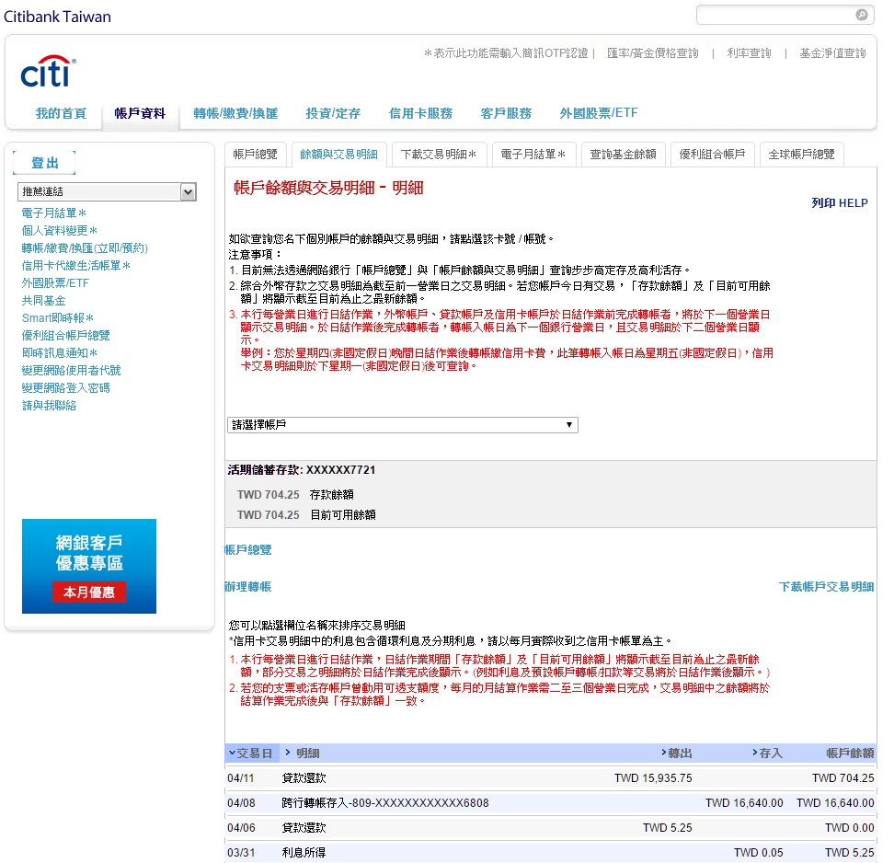Open the 推薦連結 dropdown arrow
Screen dimensions: 894x863
click(x=188, y=192)
